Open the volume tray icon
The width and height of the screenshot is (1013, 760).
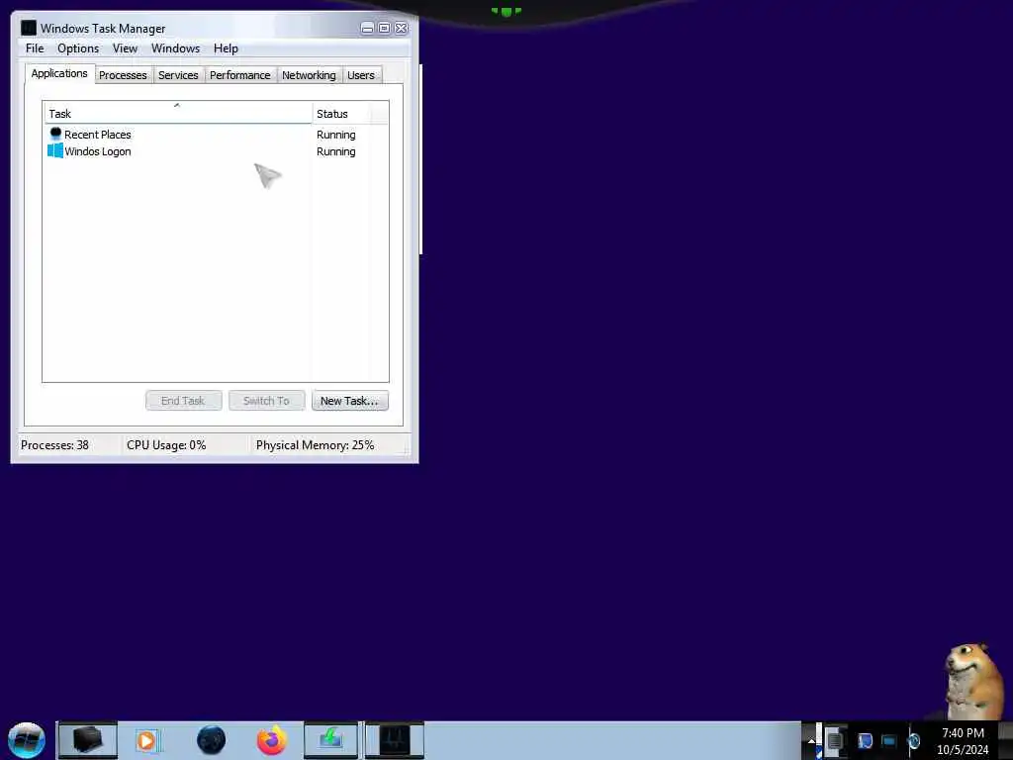click(913, 740)
